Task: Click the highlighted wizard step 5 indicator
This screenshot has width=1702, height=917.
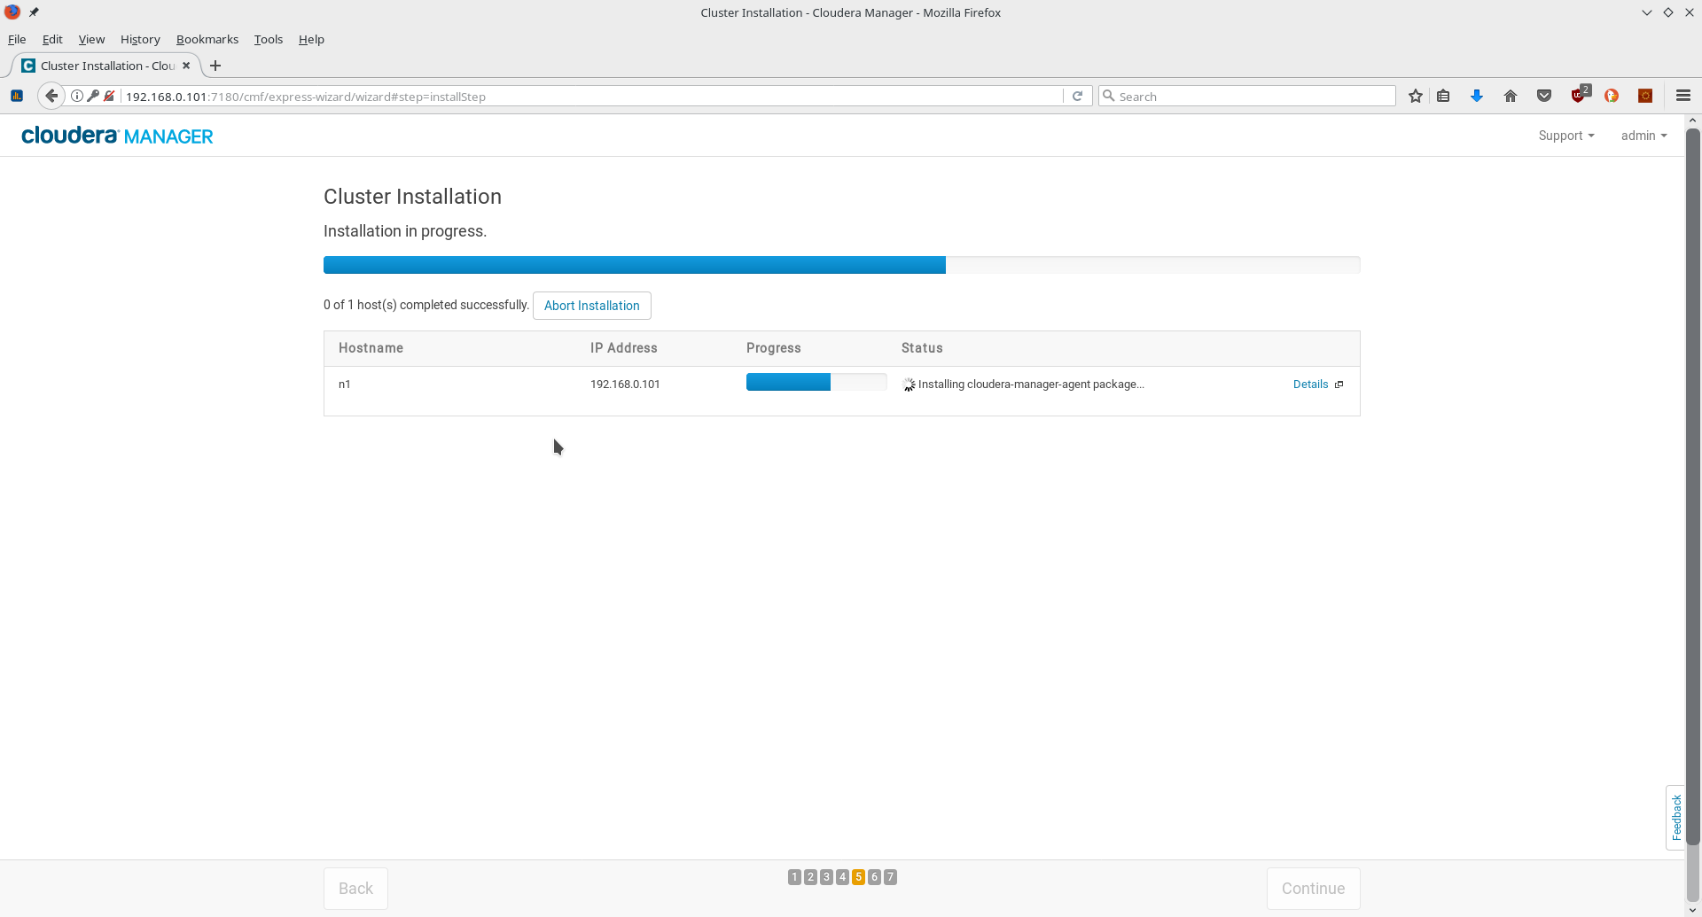Action: point(858,877)
